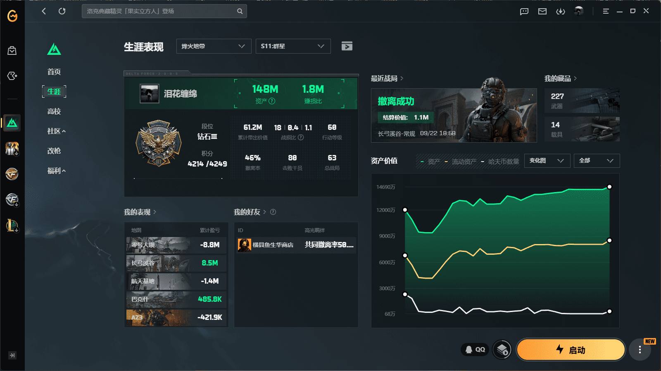Open the game tools box icon near 启动
The width and height of the screenshot is (661, 371).
point(502,350)
